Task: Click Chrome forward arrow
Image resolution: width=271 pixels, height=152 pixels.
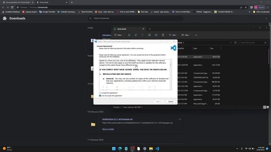Action: (8, 8)
